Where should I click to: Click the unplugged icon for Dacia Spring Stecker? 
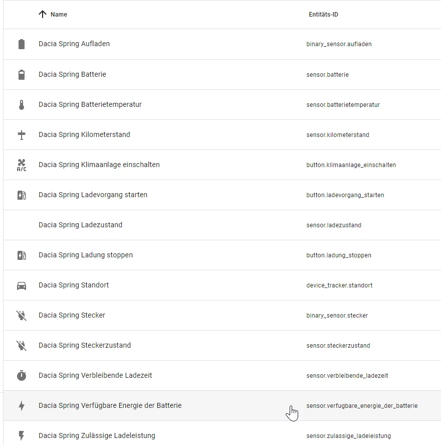22,316
